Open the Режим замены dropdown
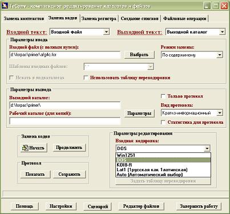 click(x=220, y=55)
